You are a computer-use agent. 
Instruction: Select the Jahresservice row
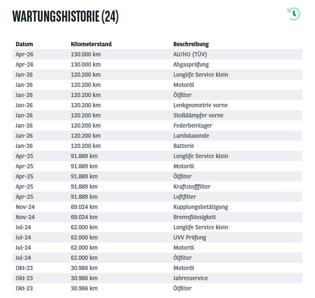[157, 278]
